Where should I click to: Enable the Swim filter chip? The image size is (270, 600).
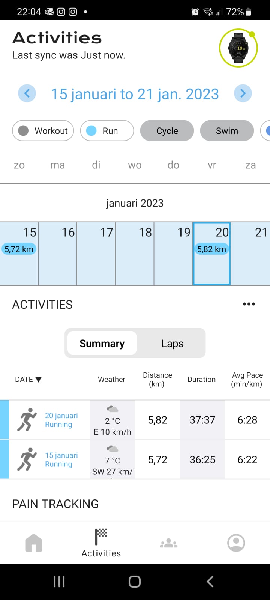tap(227, 130)
